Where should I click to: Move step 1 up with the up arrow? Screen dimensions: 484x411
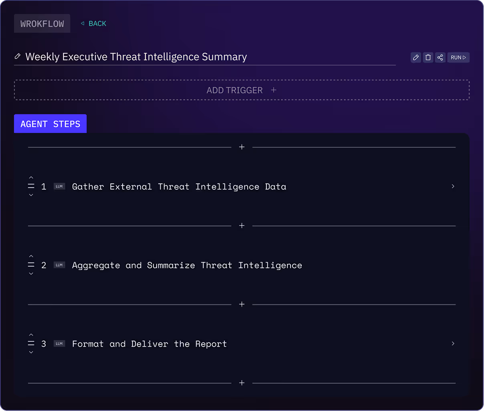31,177
